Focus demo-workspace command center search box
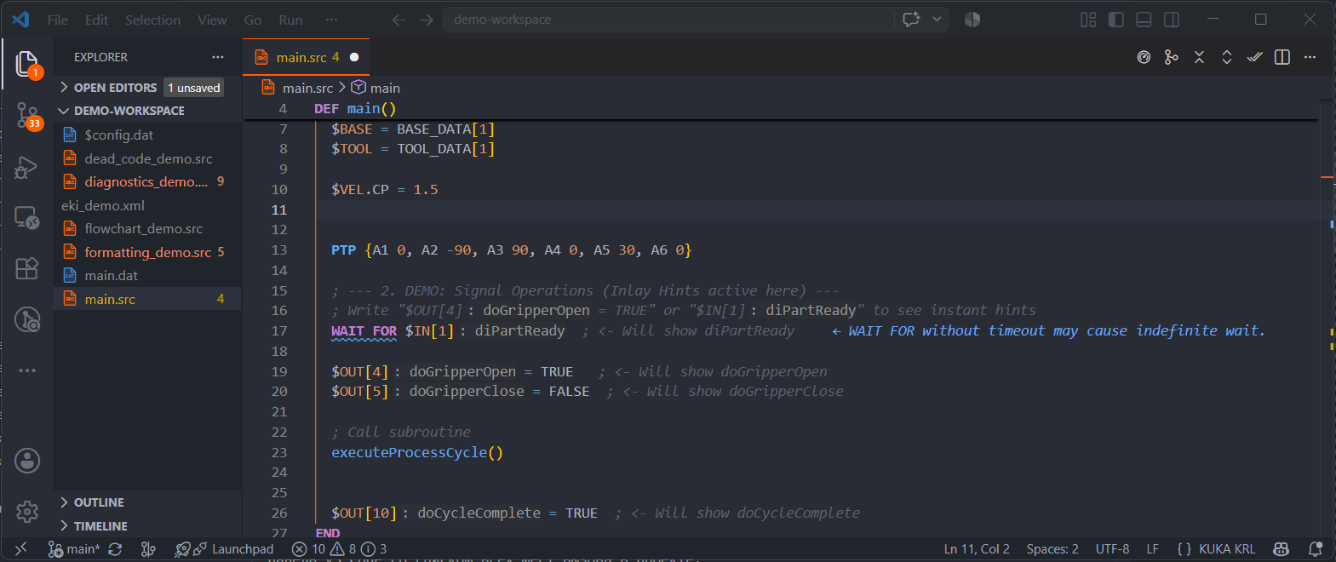Image resolution: width=1336 pixels, height=562 pixels. pyautogui.click(x=668, y=20)
